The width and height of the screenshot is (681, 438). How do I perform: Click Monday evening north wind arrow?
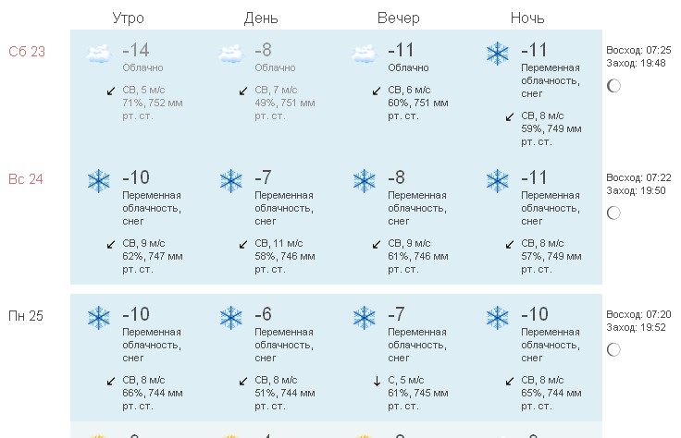(x=377, y=380)
